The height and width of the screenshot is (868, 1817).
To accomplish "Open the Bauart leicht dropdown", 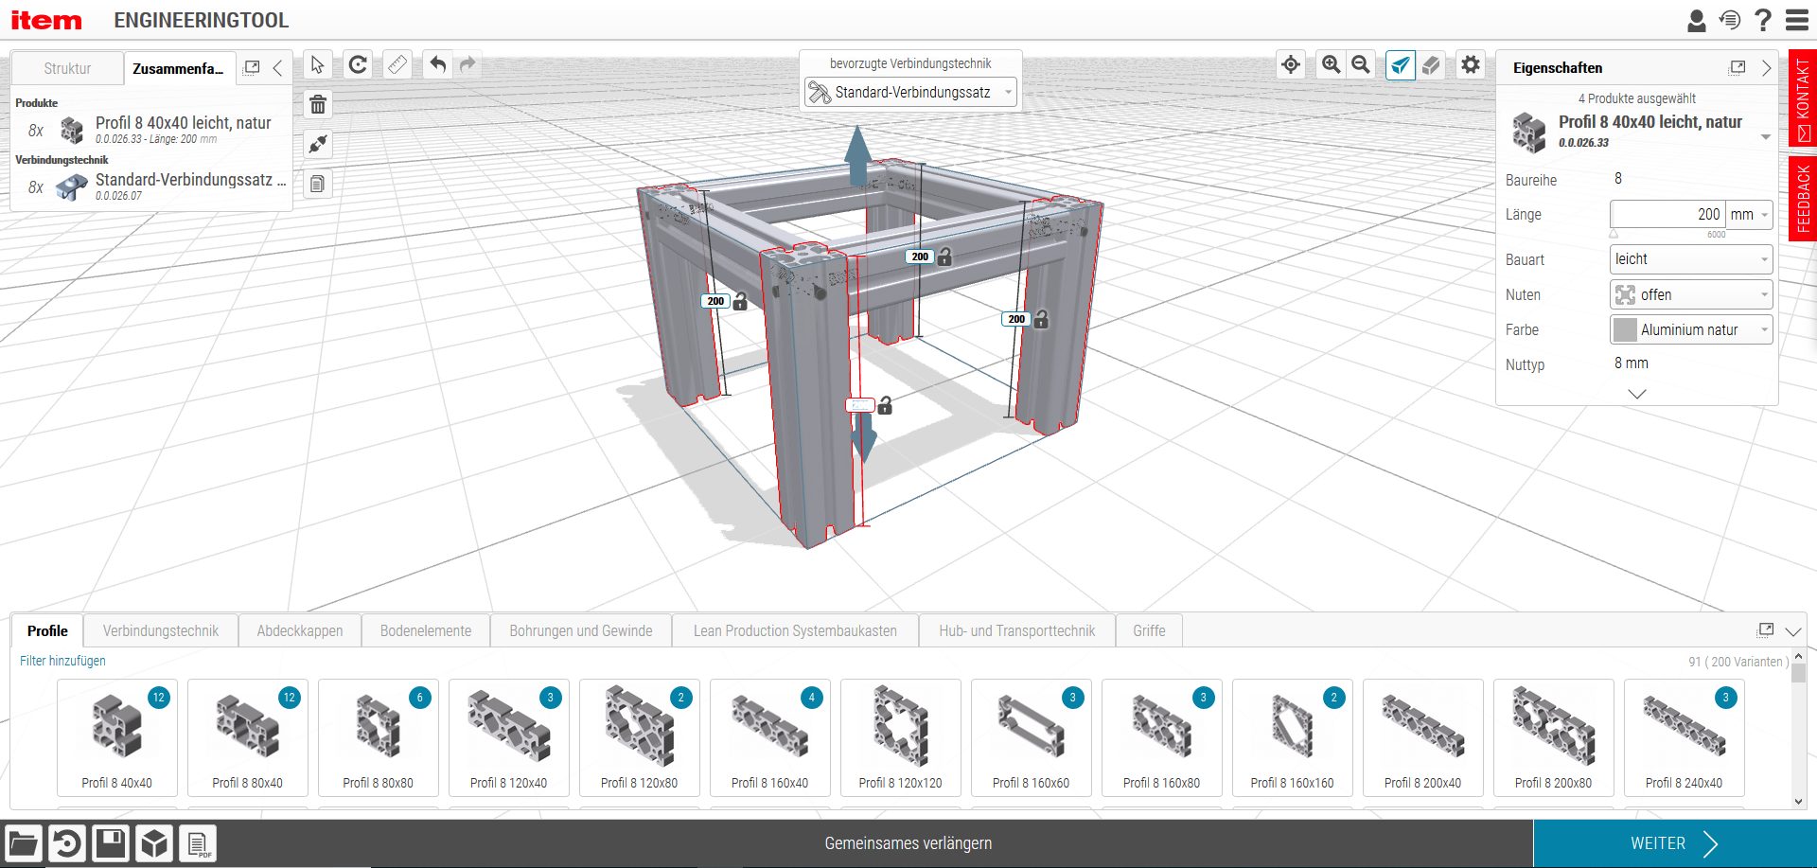I will click(1690, 259).
